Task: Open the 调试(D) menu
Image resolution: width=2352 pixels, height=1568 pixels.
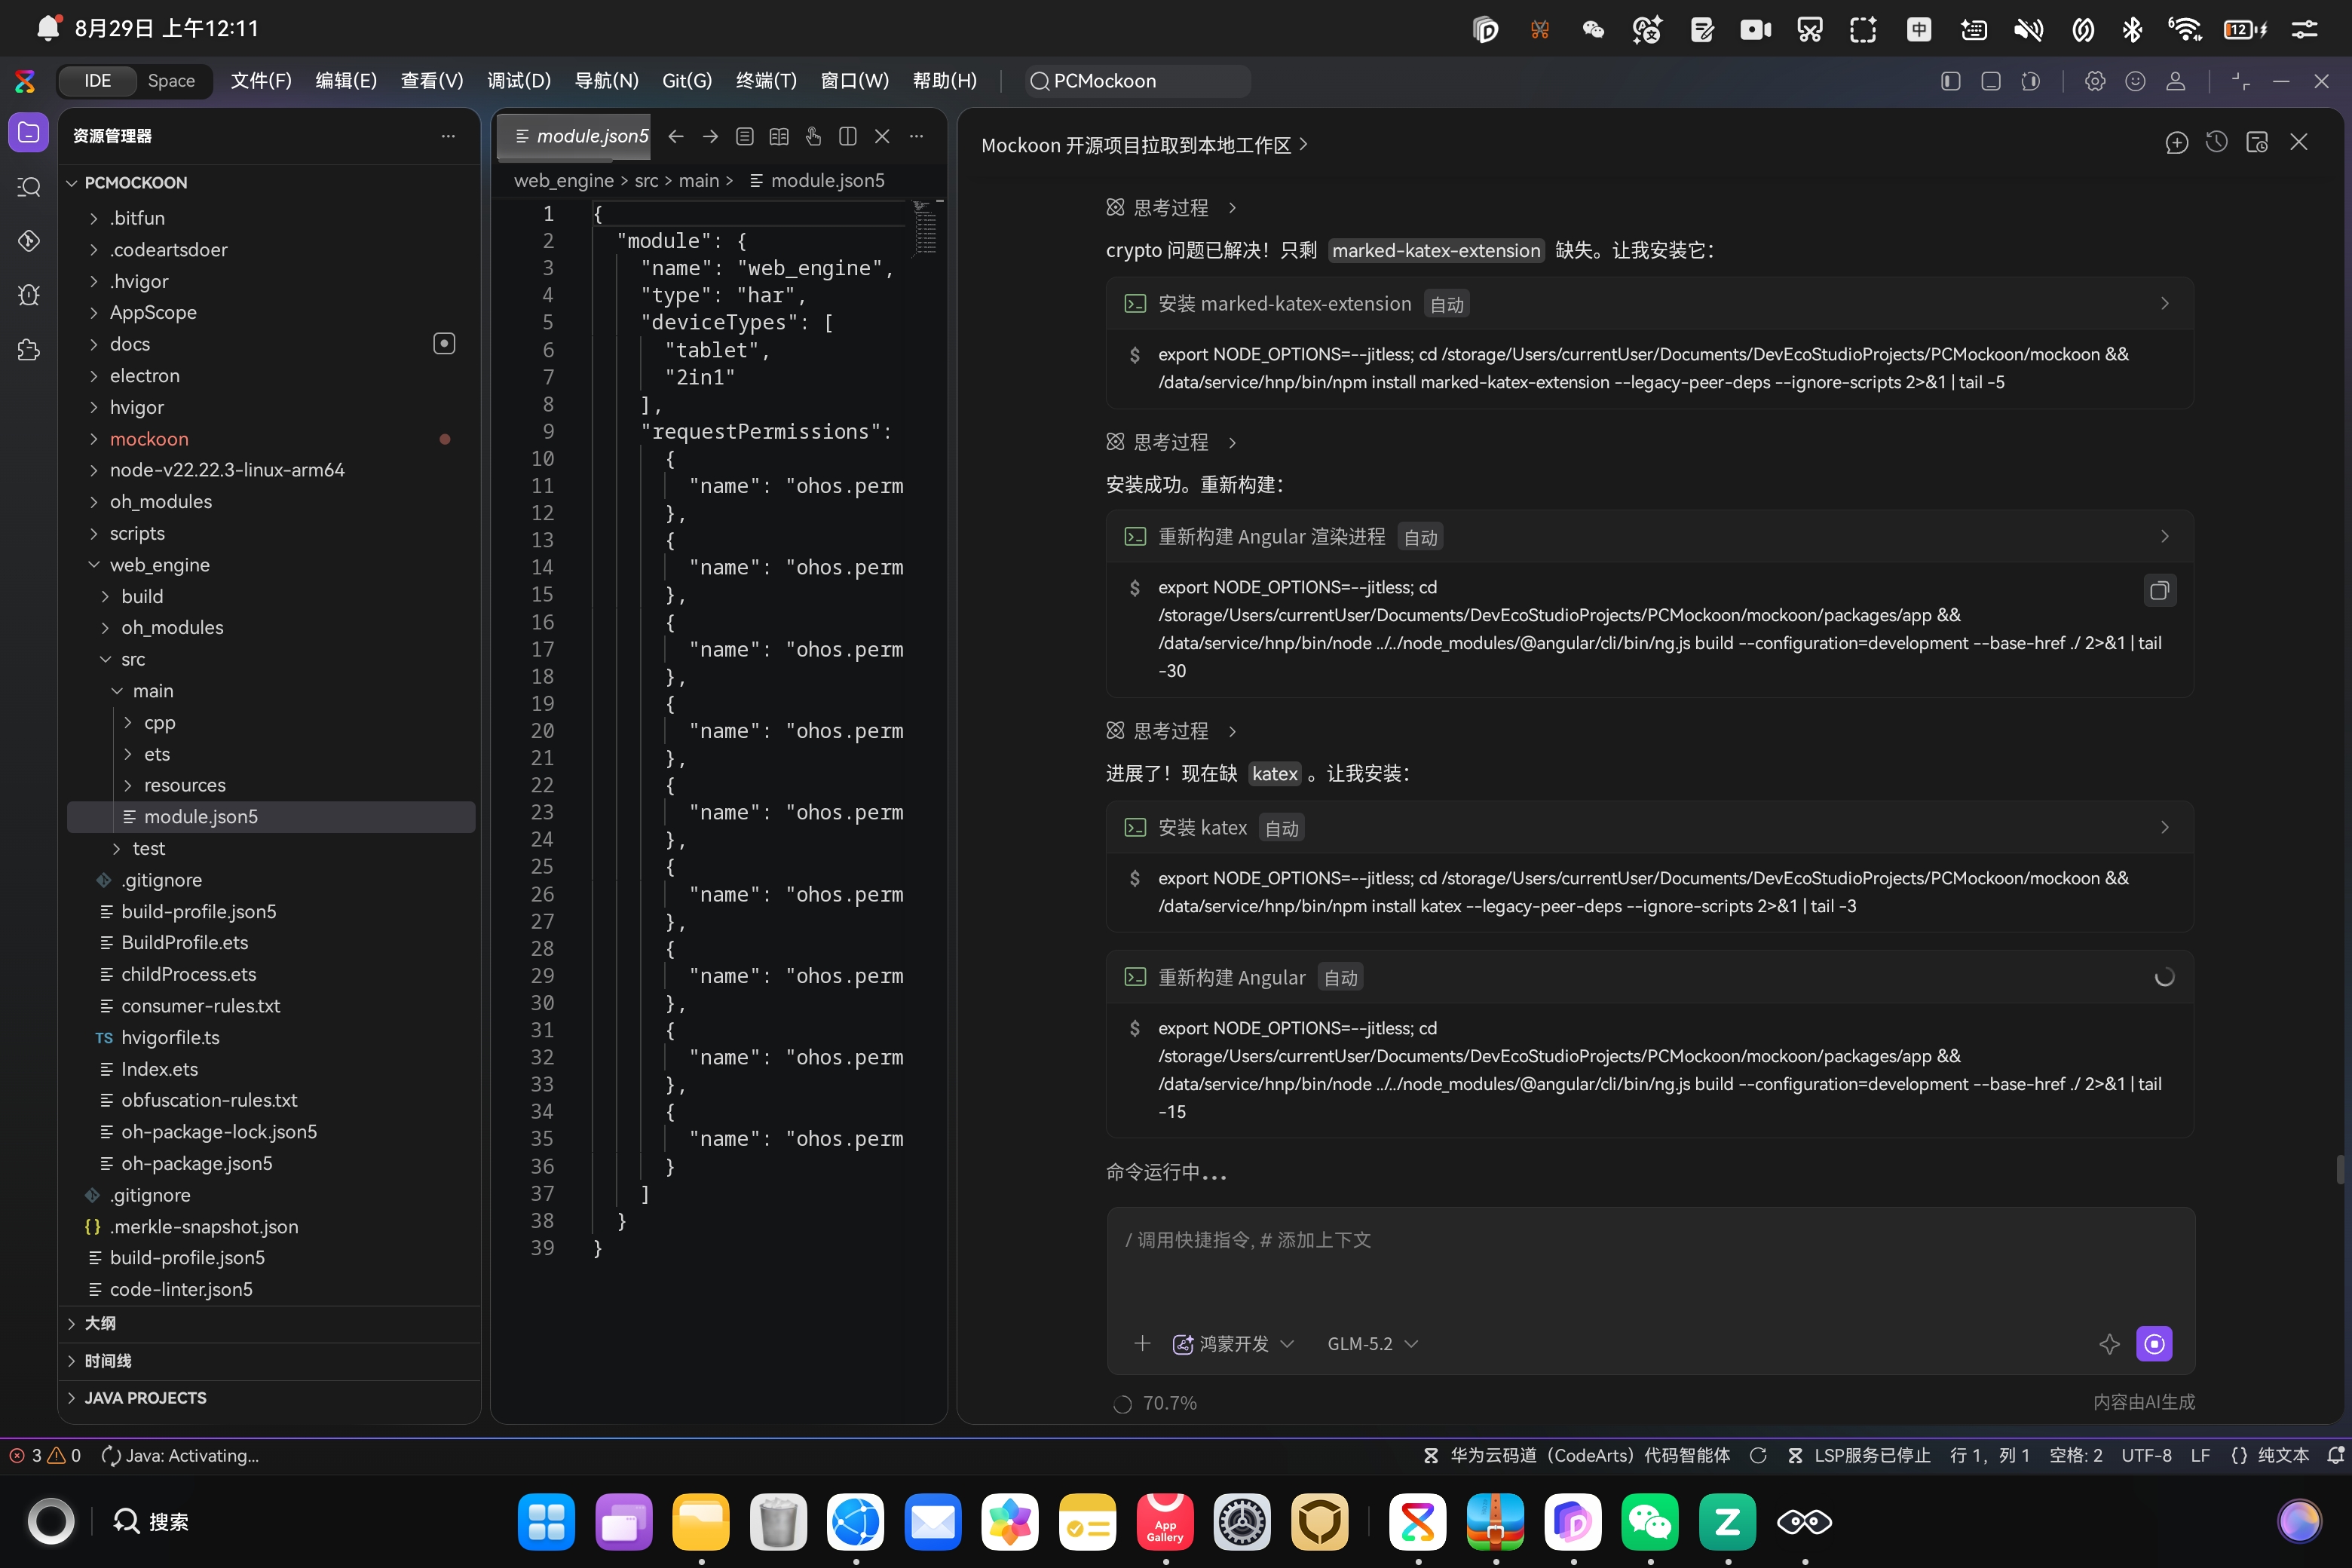Action: [x=519, y=81]
